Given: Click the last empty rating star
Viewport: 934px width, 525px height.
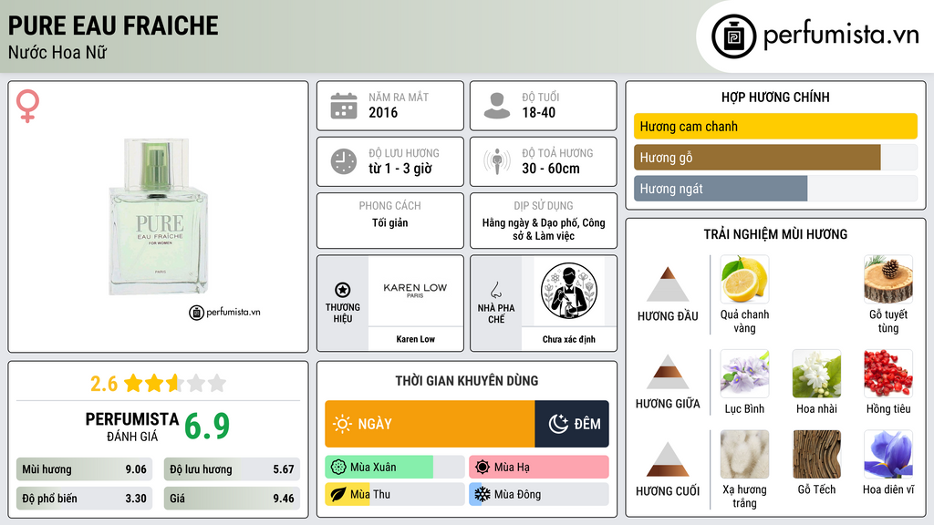Looking at the screenshot, I should coord(217,383).
